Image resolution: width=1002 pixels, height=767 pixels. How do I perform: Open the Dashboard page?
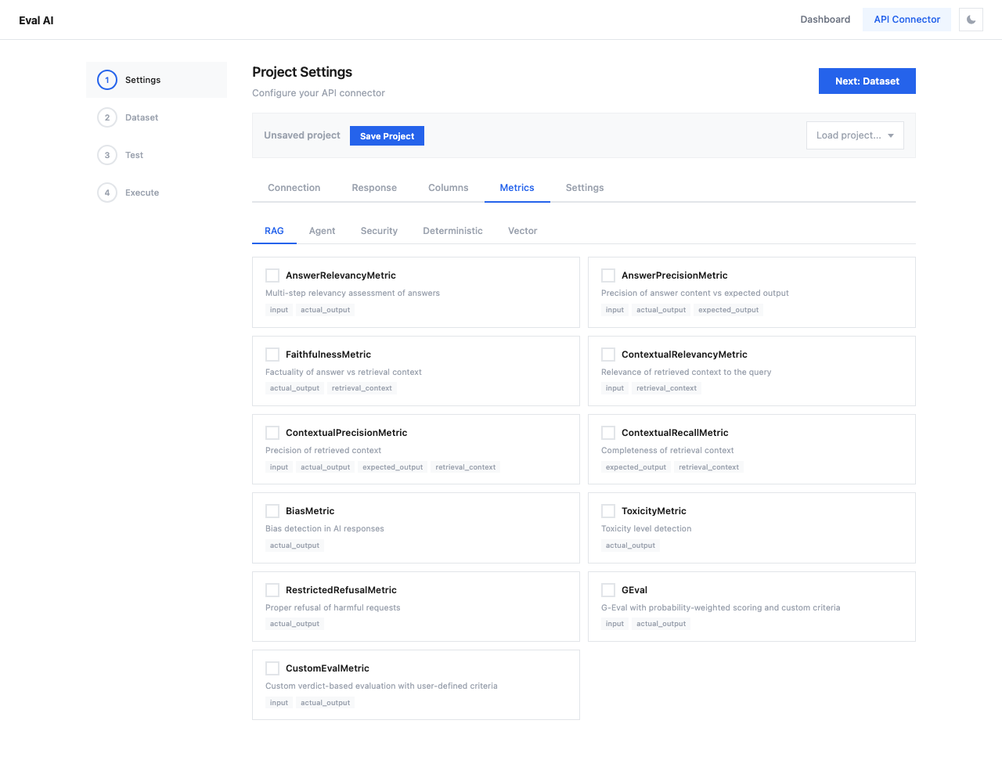click(825, 19)
